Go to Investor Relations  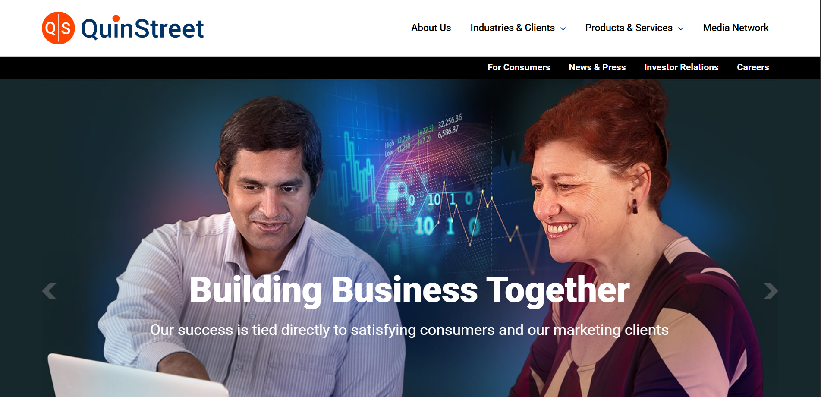[681, 67]
